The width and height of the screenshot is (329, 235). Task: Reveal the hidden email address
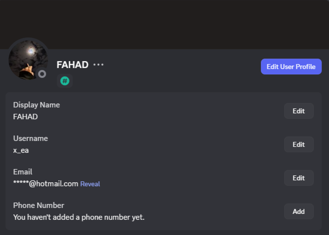[90, 184]
